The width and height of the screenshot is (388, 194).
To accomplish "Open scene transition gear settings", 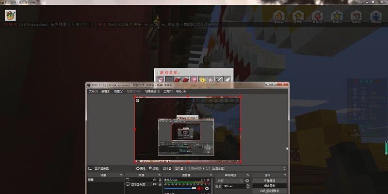I will click(x=247, y=181).
